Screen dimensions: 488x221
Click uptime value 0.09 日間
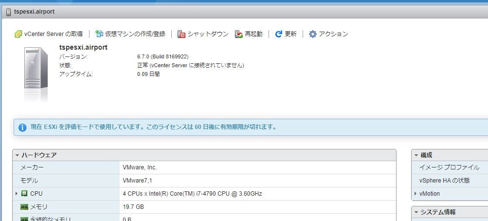[148, 74]
